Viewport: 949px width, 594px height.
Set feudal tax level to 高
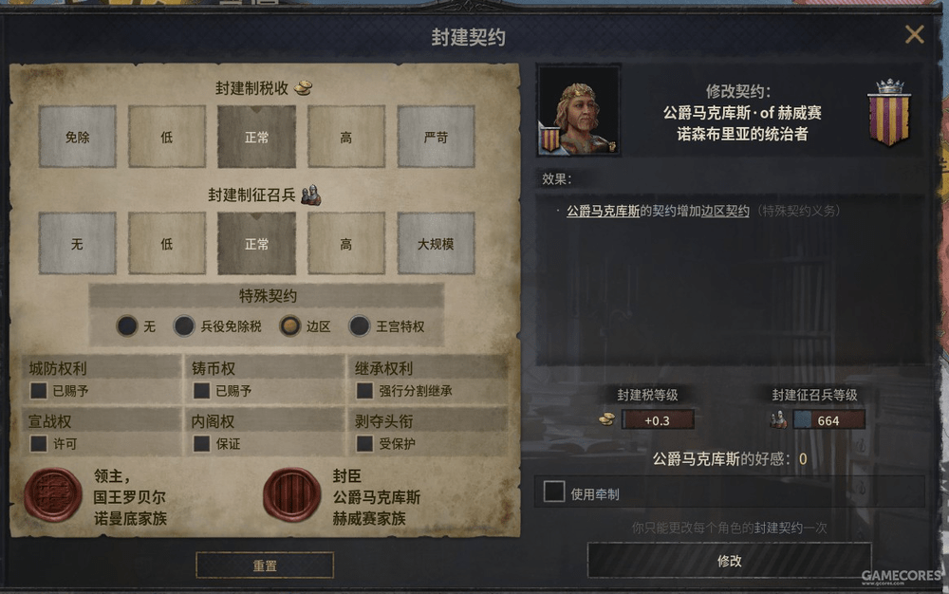point(346,137)
